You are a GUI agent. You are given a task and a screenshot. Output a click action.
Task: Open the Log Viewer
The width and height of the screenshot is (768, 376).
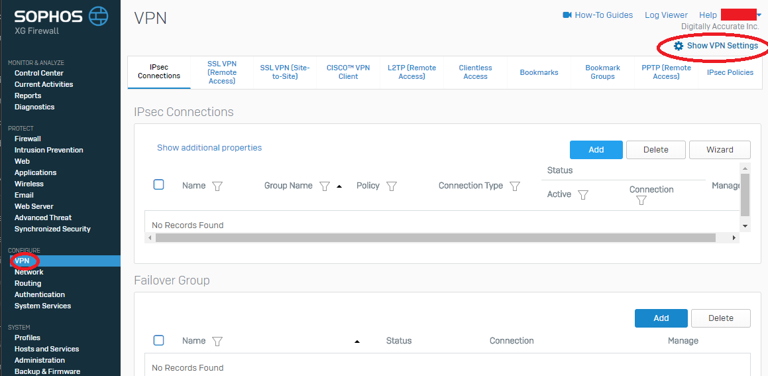pyautogui.click(x=666, y=15)
